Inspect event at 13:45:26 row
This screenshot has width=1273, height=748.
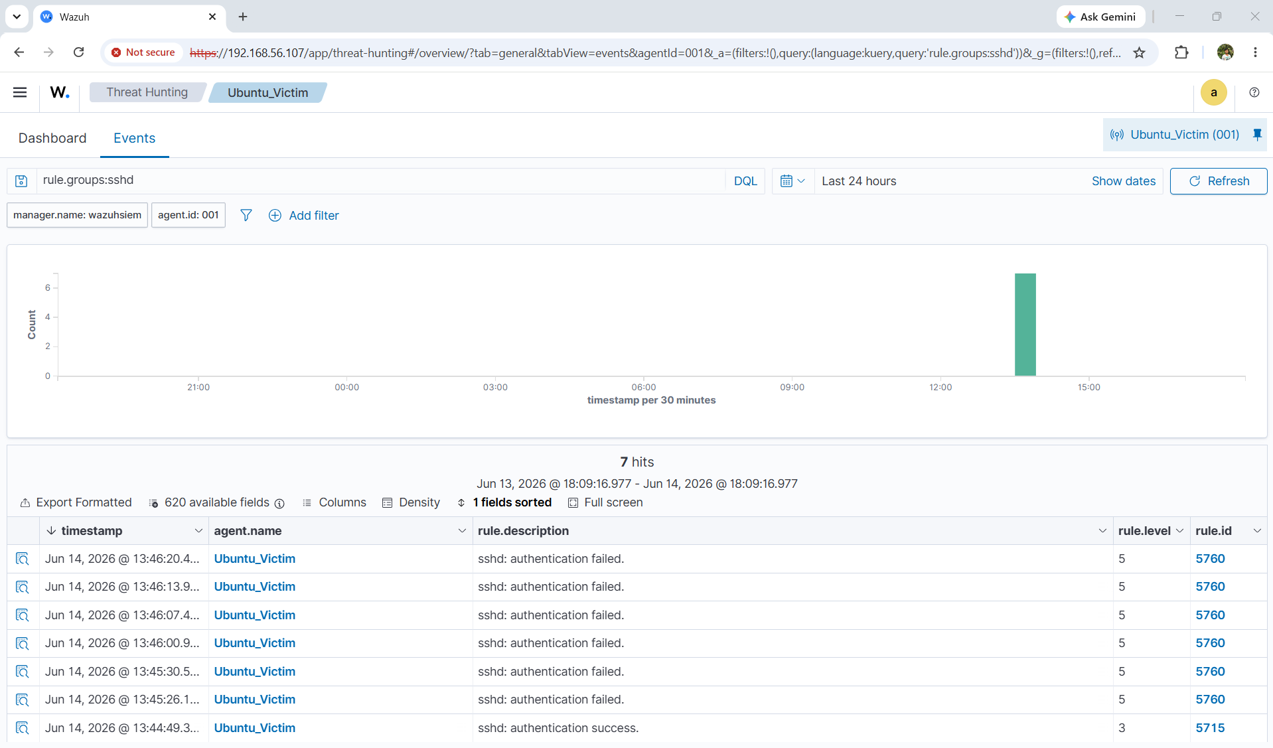tap(23, 700)
